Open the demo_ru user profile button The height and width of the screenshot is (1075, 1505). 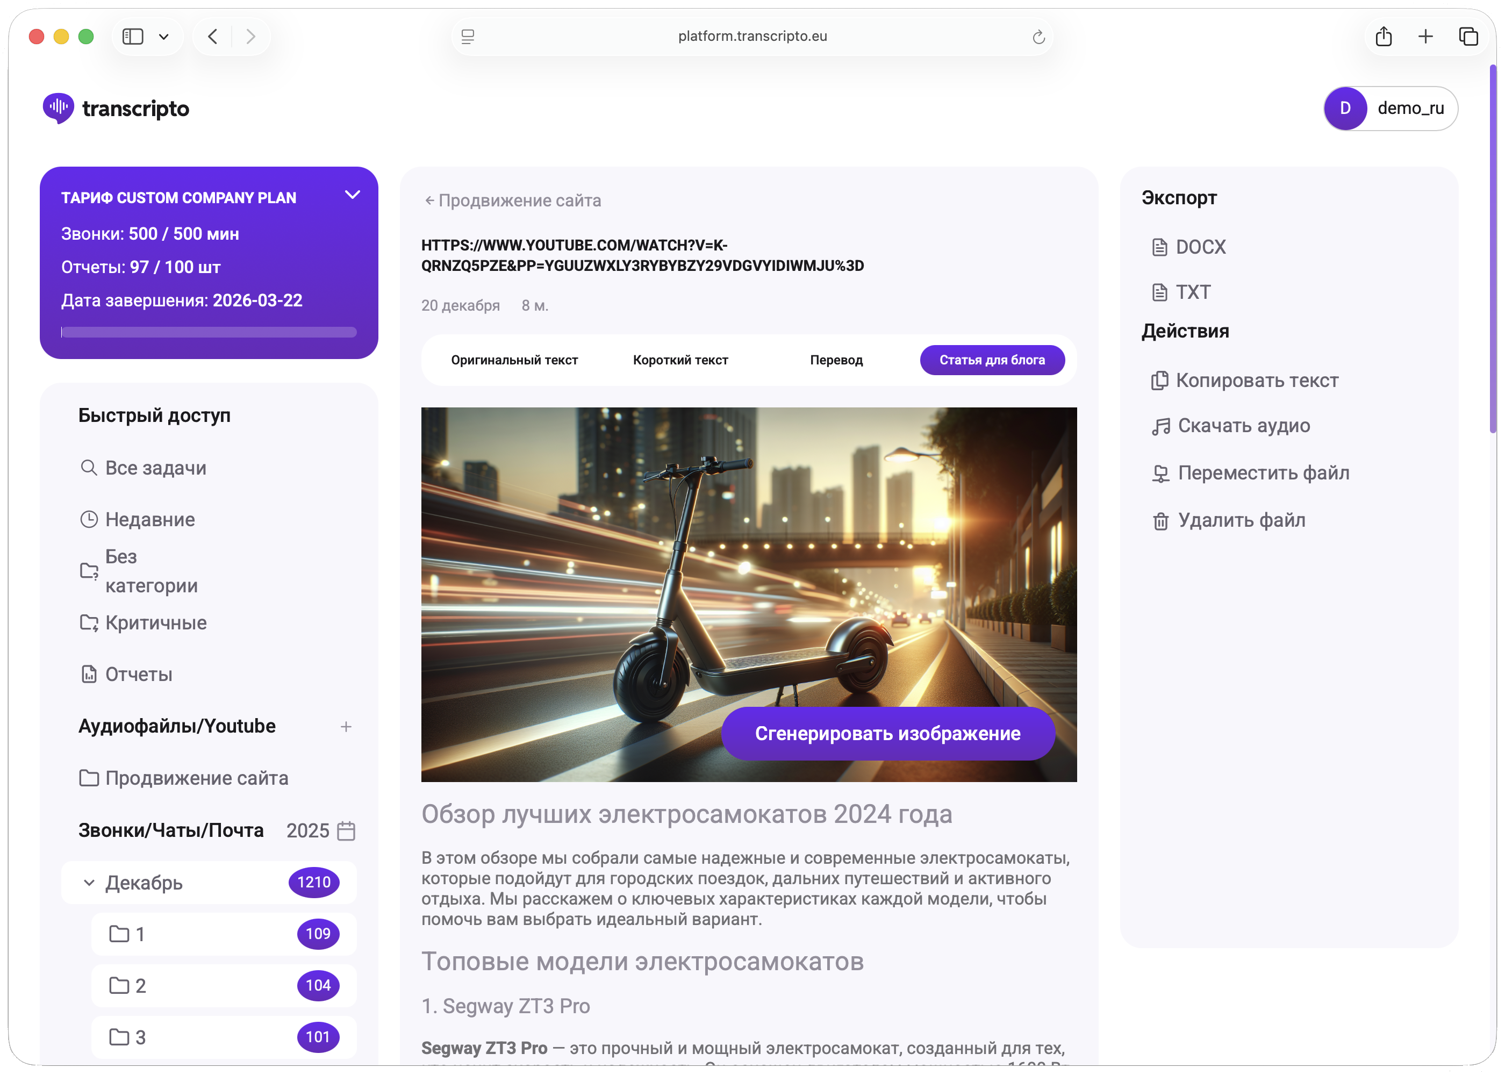pyautogui.click(x=1390, y=109)
